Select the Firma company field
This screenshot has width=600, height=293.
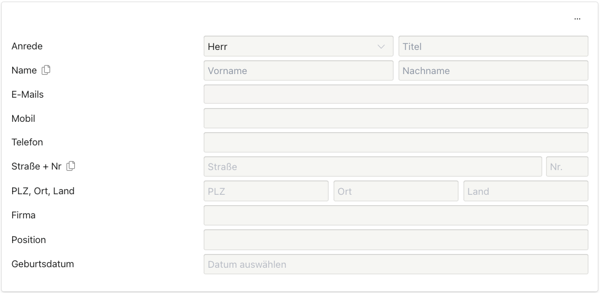(395, 215)
